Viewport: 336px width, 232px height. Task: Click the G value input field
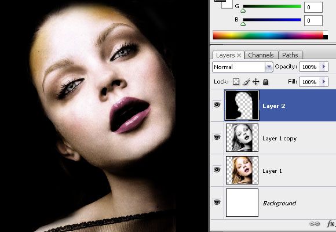click(313, 8)
